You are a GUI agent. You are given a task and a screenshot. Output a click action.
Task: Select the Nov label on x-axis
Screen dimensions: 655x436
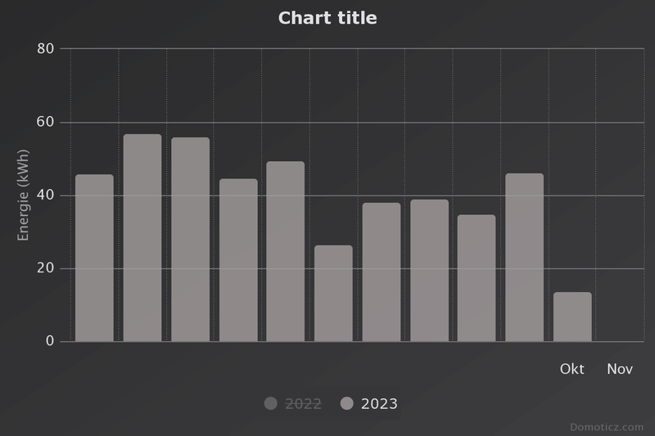click(x=620, y=369)
